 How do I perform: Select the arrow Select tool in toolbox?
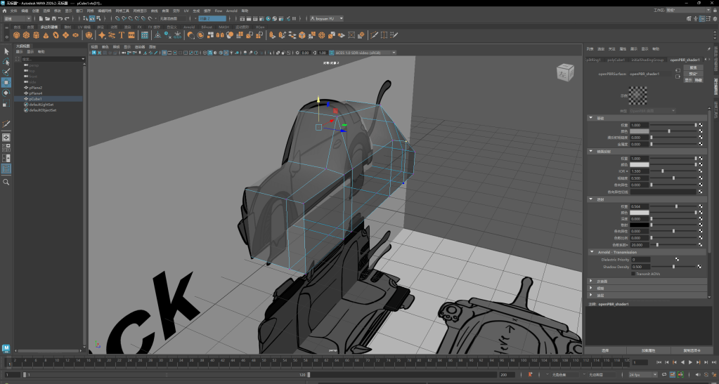(6, 52)
